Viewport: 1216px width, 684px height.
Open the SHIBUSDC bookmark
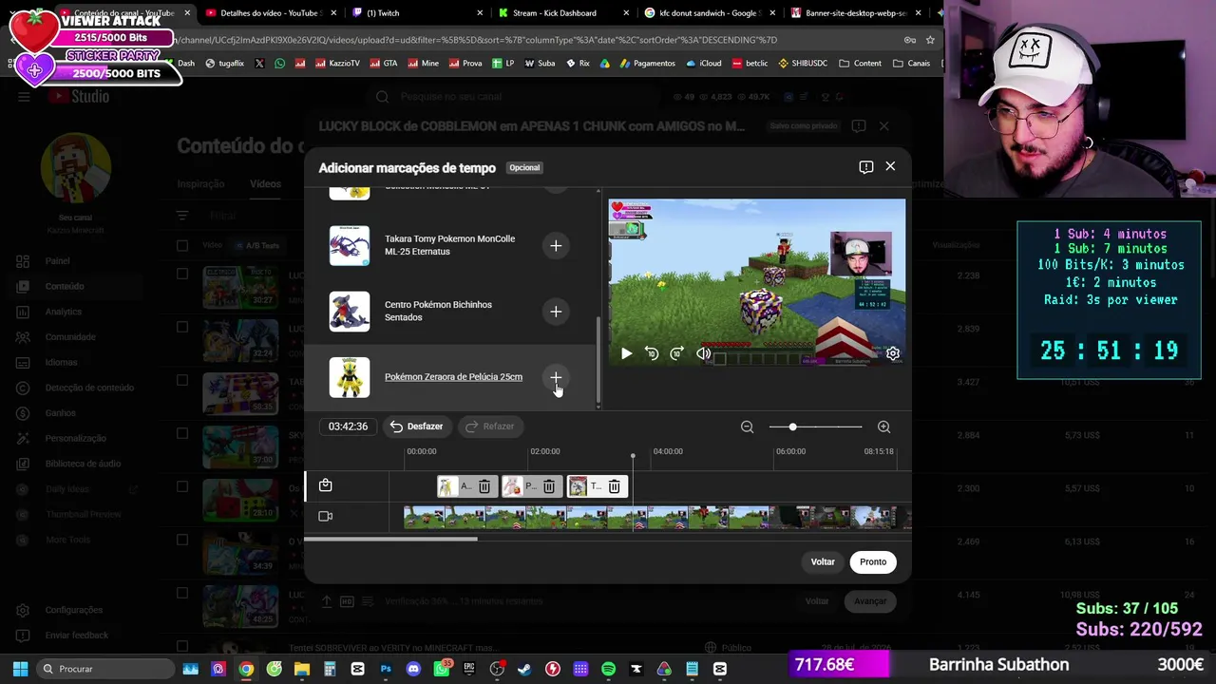click(803, 64)
